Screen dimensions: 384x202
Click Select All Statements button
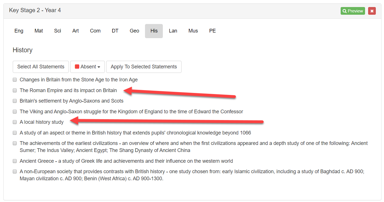tap(41, 67)
